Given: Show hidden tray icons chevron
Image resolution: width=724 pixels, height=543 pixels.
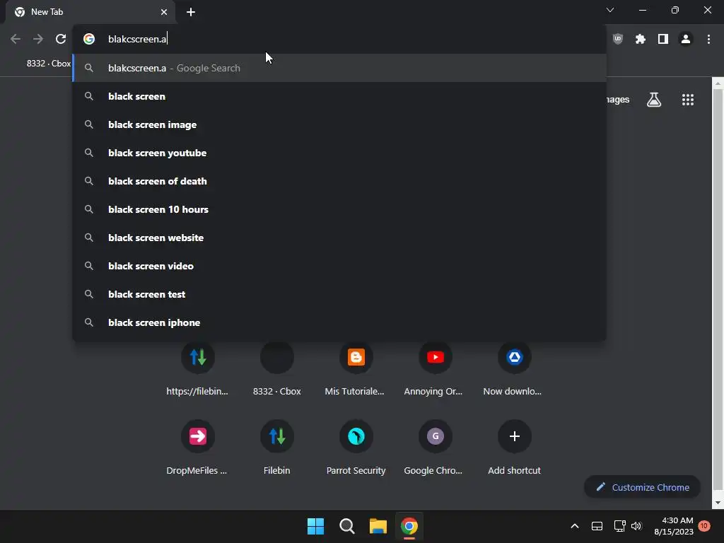Looking at the screenshot, I should pos(574,526).
